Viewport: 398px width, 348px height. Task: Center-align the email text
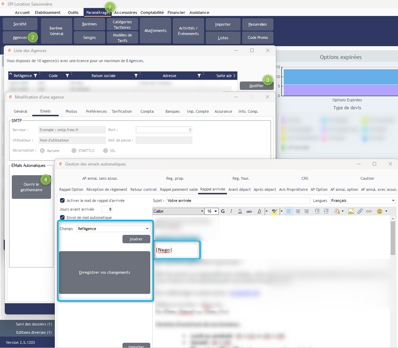[x=298, y=211]
